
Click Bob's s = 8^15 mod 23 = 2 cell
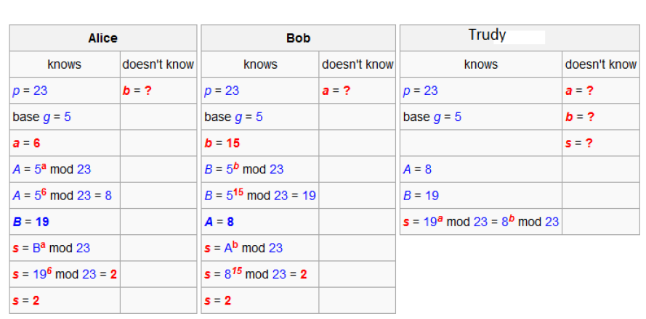pos(256,274)
